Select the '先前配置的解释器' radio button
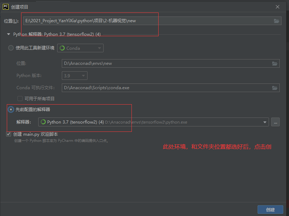This screenshot has width=289, height=216. [x=11, y=109]
